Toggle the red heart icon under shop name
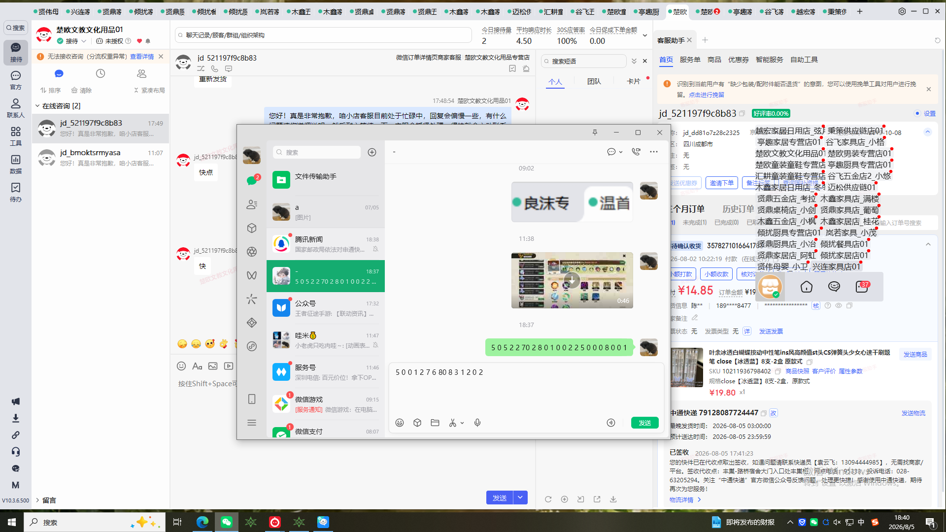Viewport: 946px width, 532px height. pos(139,41)
